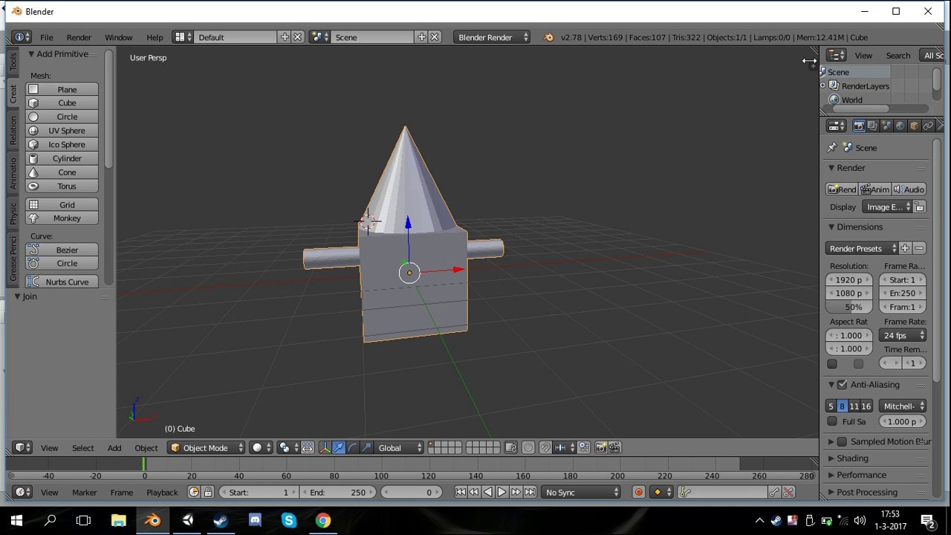Image resolution: width=951 pixels, height=535 pixels.
Task: Select the translate manipulator arrow icon
Action: pos(339,448)
